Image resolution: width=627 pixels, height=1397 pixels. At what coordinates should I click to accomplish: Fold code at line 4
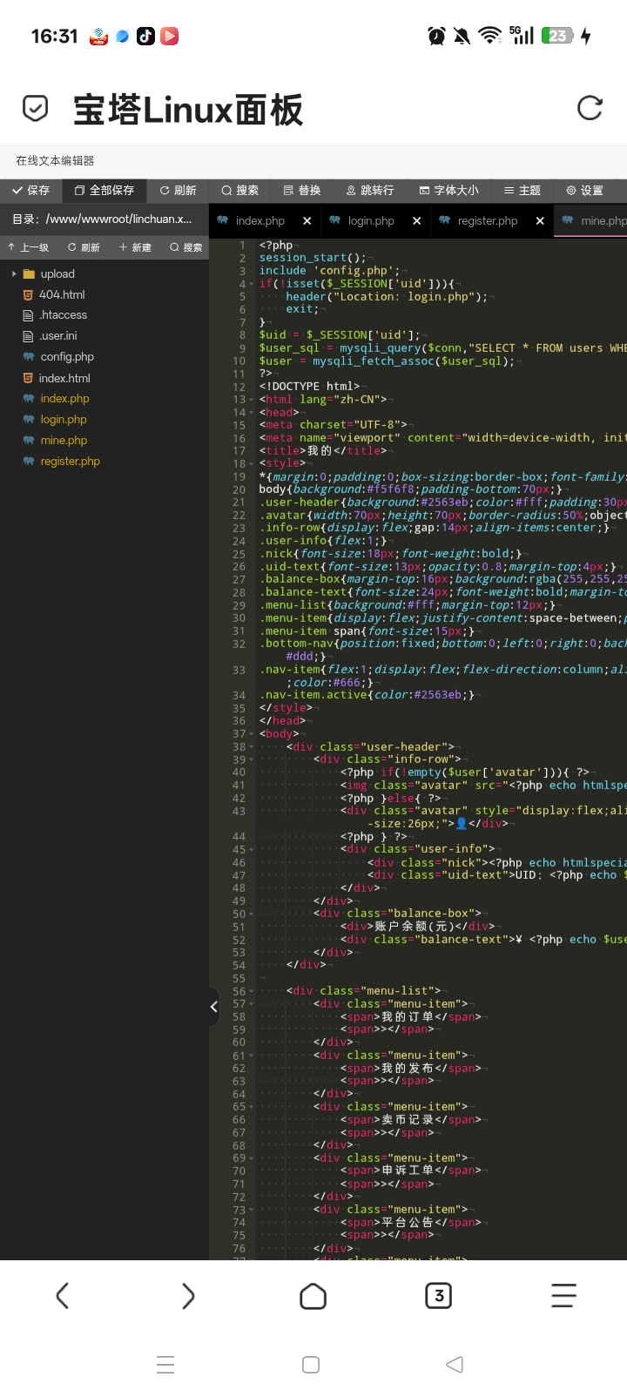pos(252,284)
